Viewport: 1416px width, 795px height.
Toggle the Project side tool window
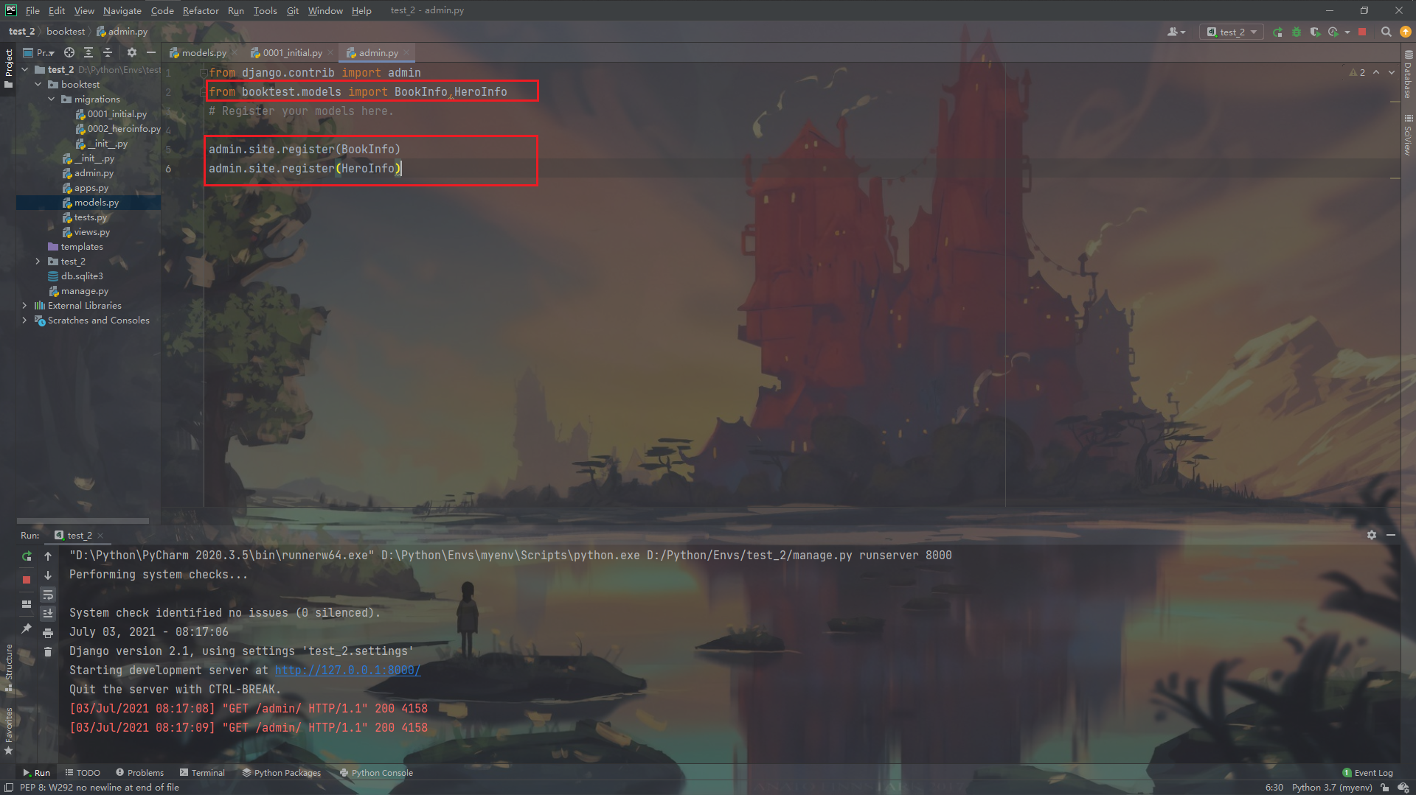pos(8,68)
